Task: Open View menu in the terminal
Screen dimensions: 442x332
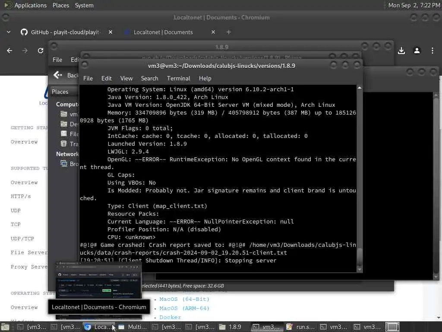Action: [x=126, y=79]
